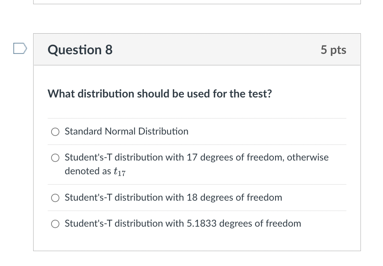Select the answer mentioning 18 degrees of freedom
This screenshot has height=266, width=383.
(173, 198)
